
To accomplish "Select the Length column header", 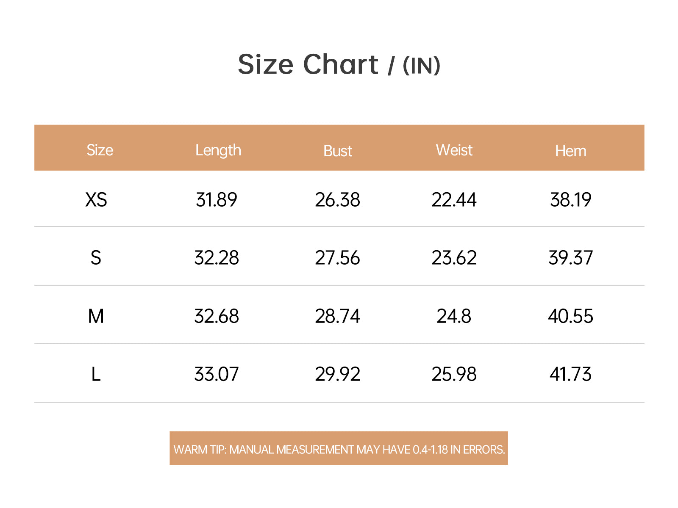I will pos(218,151).
